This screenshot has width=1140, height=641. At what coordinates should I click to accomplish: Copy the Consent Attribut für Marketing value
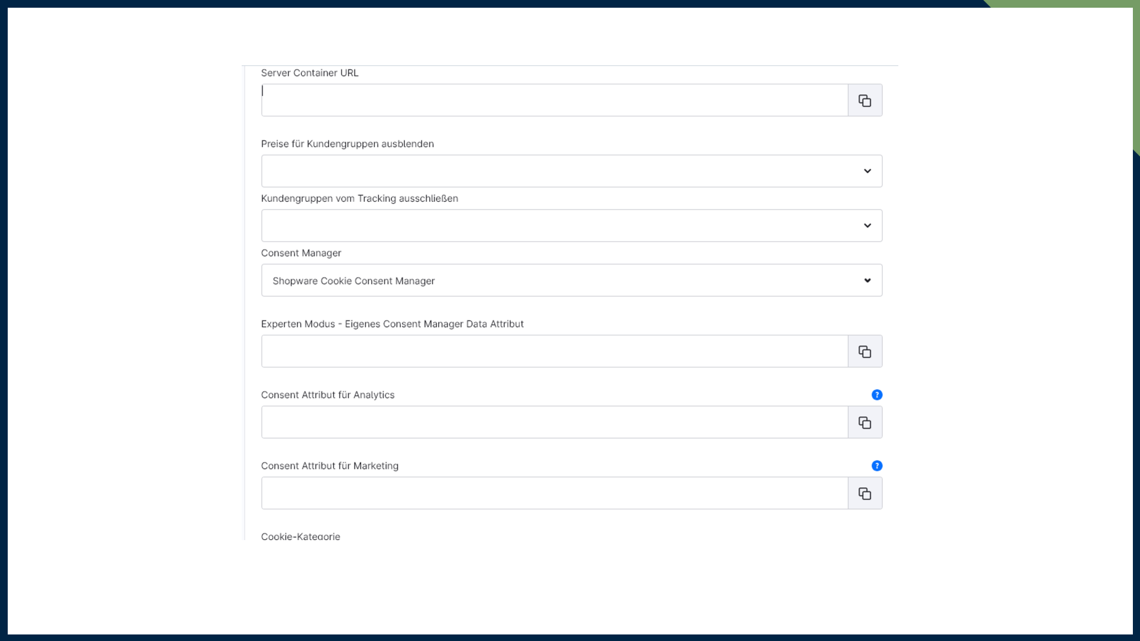(x=864, y=493)
